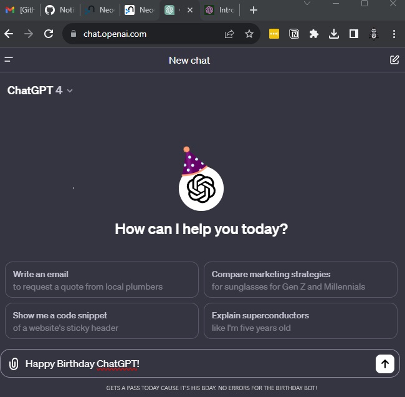Start a new chat with compose icon
This screenshot has width=405, height=397.
pos(394,60)
